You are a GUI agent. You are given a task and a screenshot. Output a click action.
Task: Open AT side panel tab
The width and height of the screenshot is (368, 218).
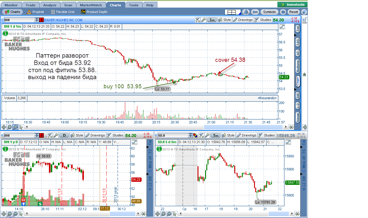coord(298,53)
